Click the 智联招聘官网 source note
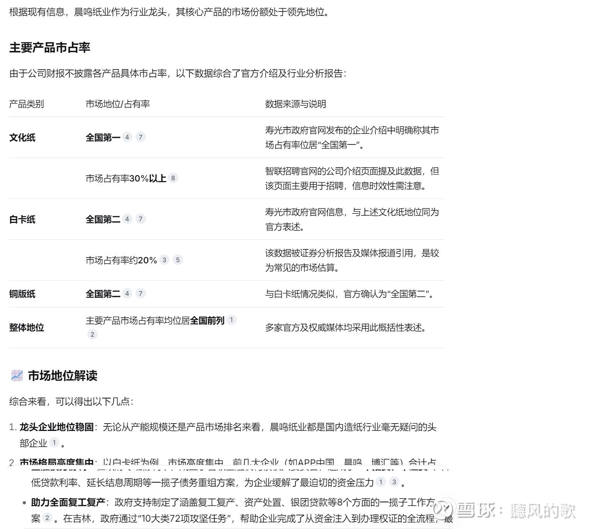The image size is (593, 529). click(x=352, y=178)
